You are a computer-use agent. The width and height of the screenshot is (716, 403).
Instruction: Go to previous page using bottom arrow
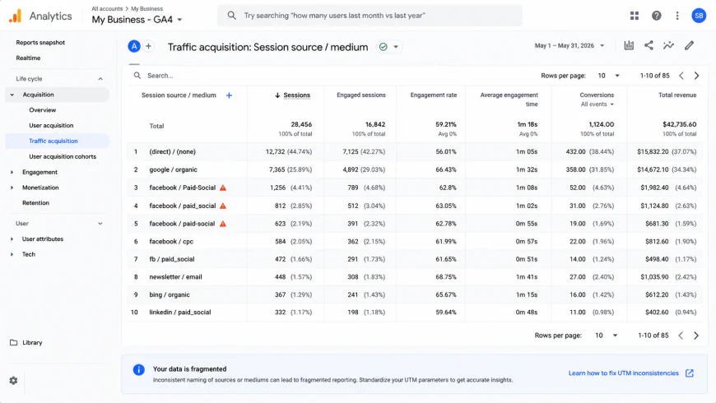(x=681, y=336)
